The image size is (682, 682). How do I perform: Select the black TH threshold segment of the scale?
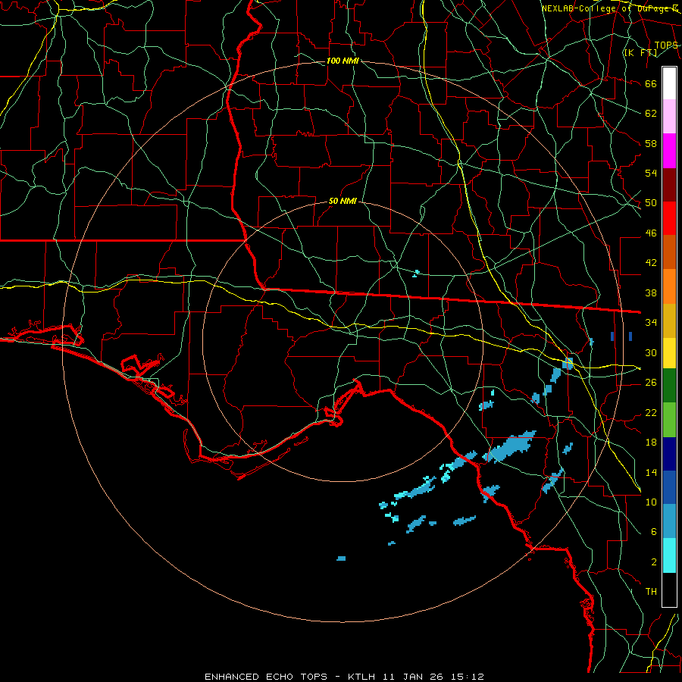click(x=669, y=590)
